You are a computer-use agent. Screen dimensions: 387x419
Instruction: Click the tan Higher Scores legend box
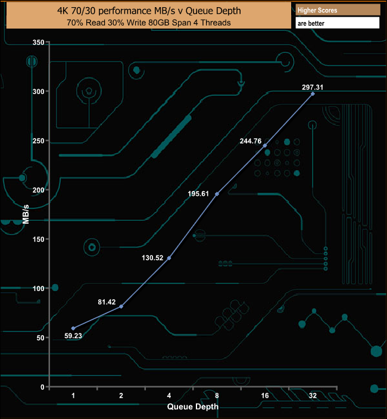(x=337, y=10)
